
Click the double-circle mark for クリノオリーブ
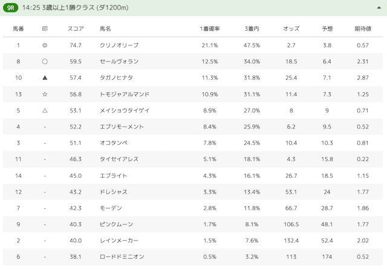45,45
